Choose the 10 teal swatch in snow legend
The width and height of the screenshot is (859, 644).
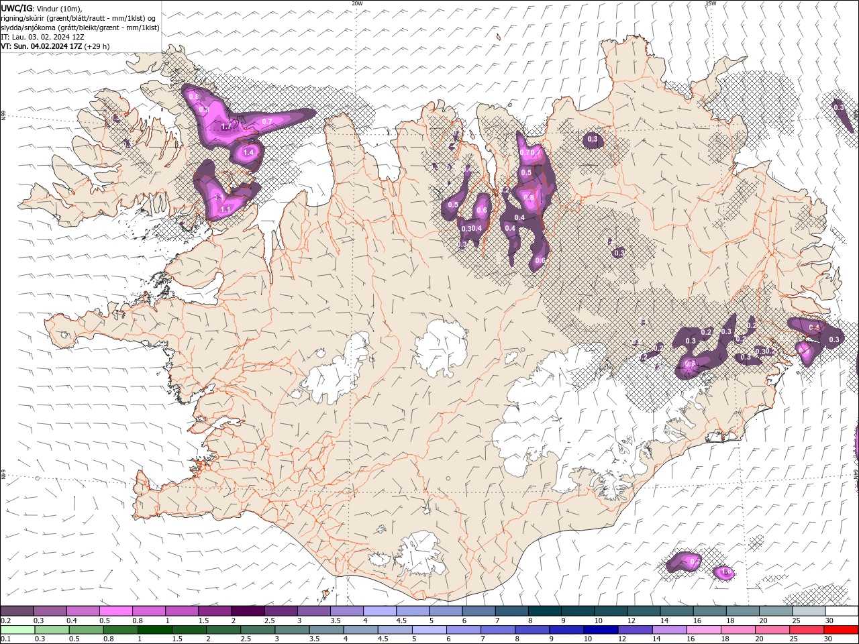click(610, 611)
